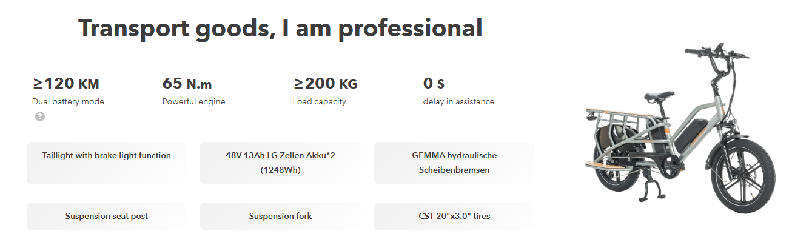This screenshot has height=242, width=792.
Task: Click the 65 N.m torque stat
Action: 187,84
